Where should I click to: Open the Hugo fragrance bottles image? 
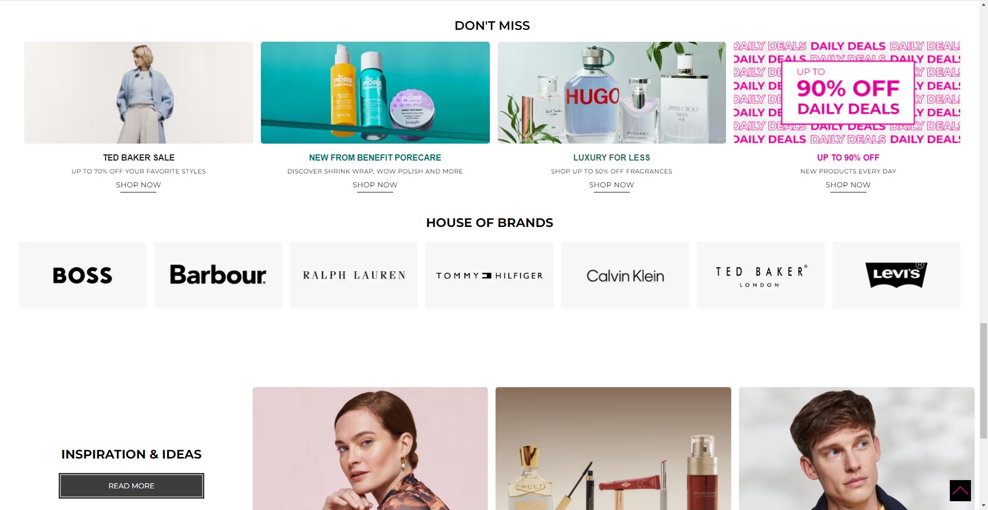612,93
